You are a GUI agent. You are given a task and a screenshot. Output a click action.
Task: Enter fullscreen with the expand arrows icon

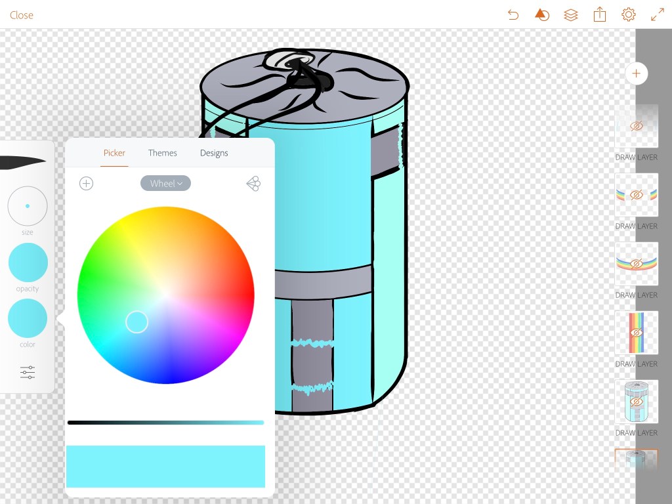[657, 14]
